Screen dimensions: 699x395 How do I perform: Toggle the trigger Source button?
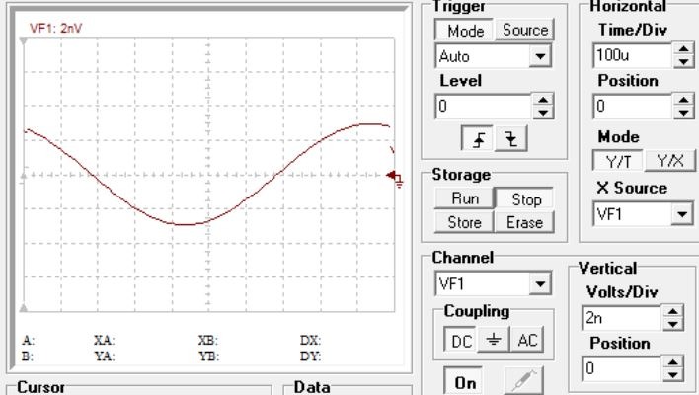tap(524, 30)
